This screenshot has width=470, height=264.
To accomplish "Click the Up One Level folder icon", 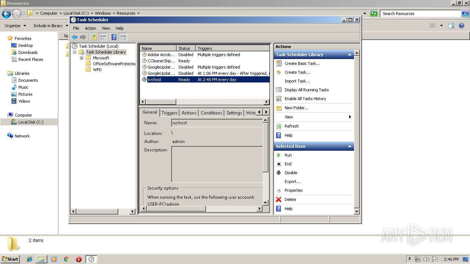I will coord(94,37).
